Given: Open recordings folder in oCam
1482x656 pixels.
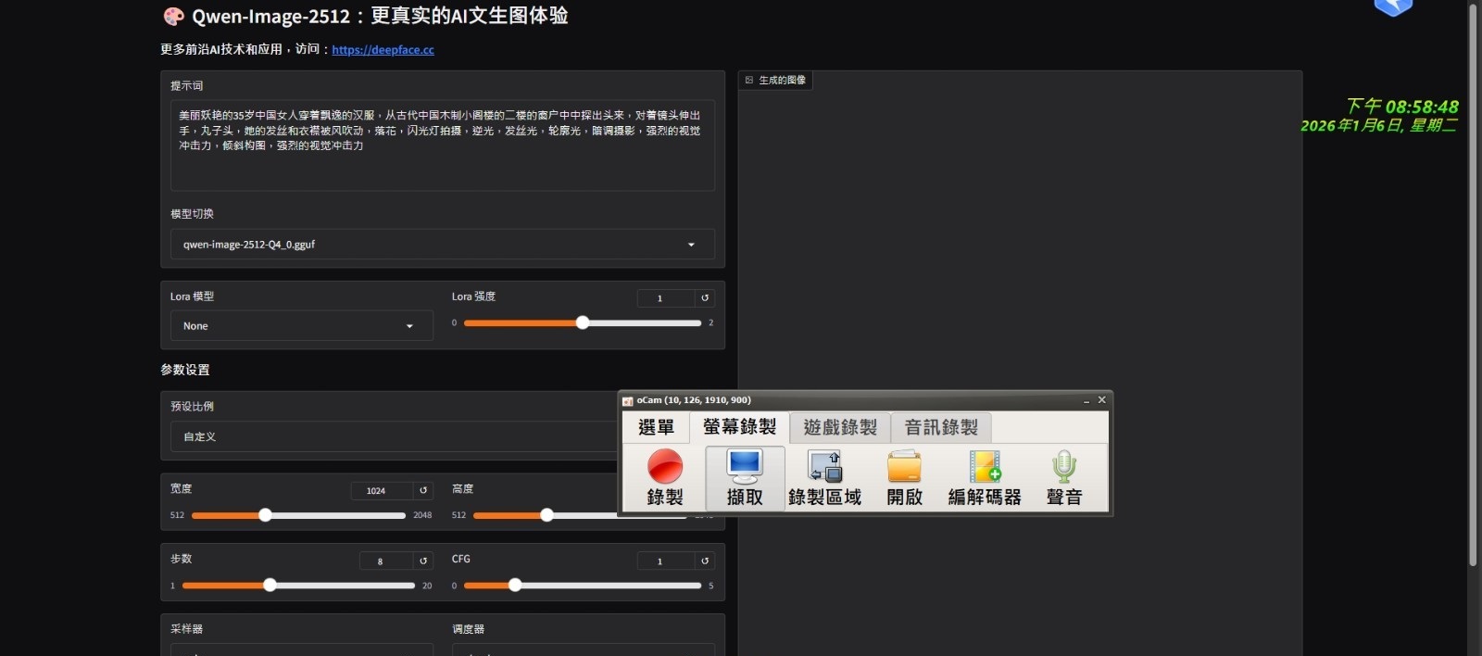Looking at the screenshot, I should [x=904, y=467].
